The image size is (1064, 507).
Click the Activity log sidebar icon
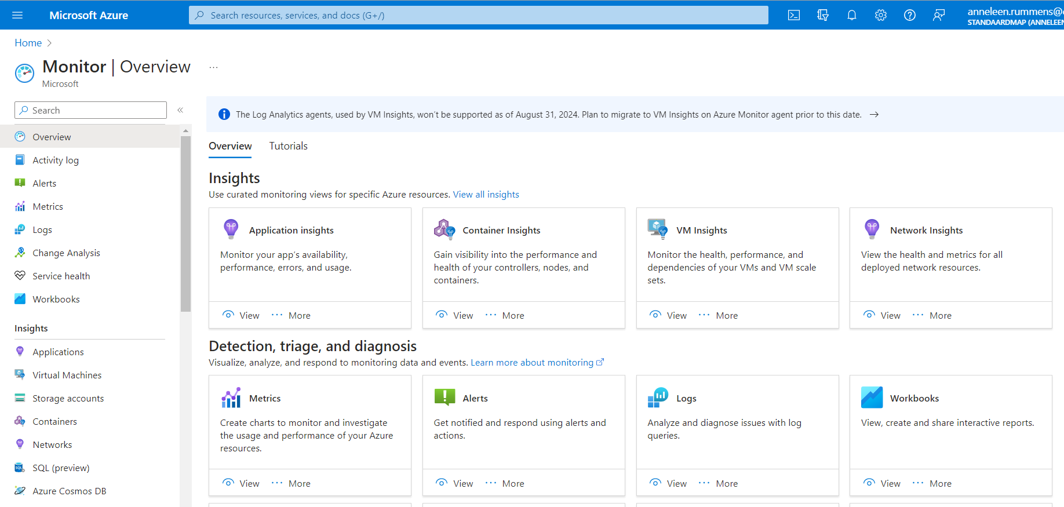[20, 160]
